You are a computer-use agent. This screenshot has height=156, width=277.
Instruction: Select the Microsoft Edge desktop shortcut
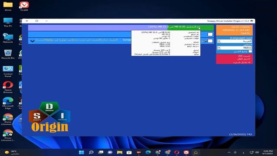coord(8,103)
